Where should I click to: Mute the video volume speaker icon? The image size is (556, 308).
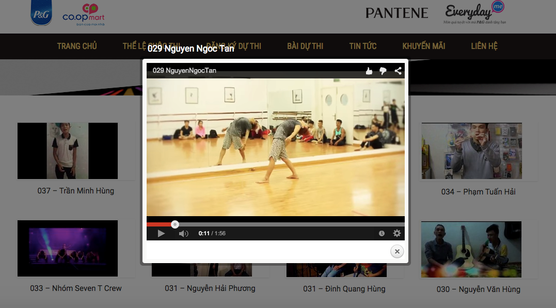(x=183, y=234)
